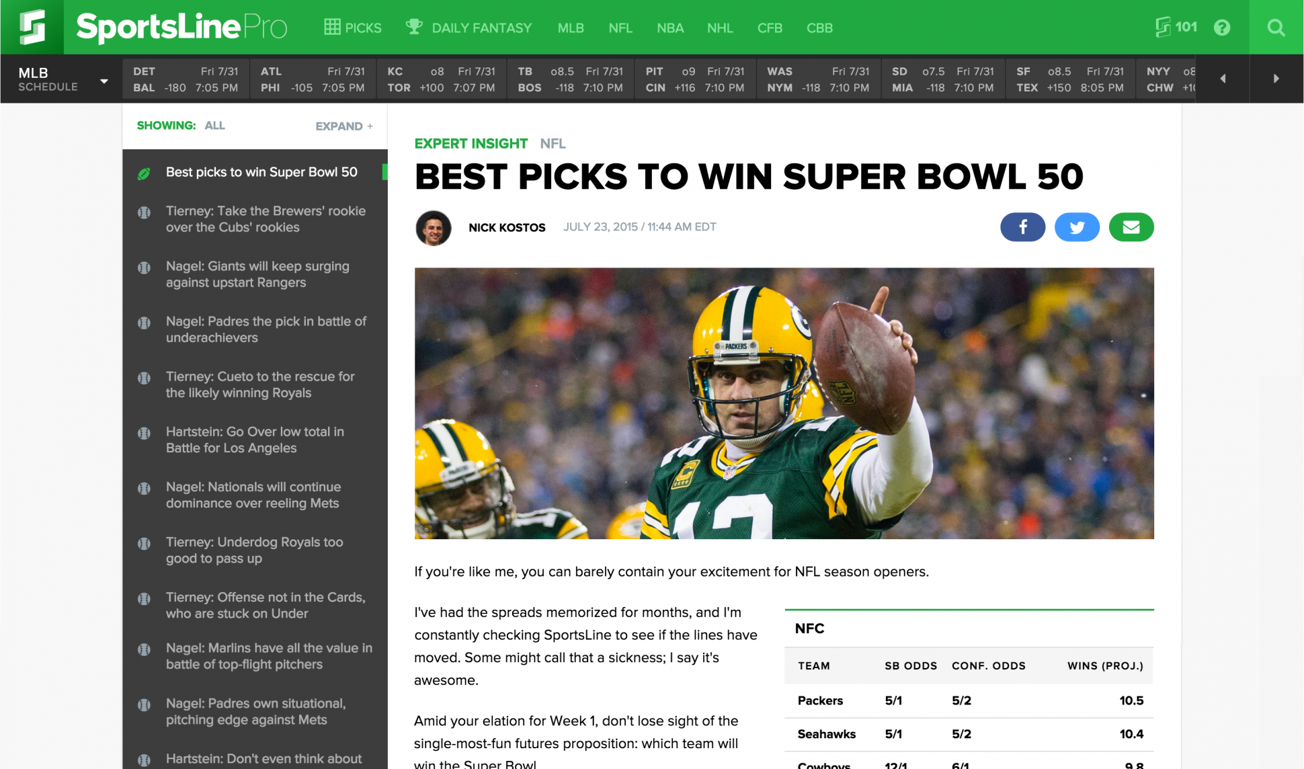
Task: Open the Picks grid icon
Action: tap(332, 28)
